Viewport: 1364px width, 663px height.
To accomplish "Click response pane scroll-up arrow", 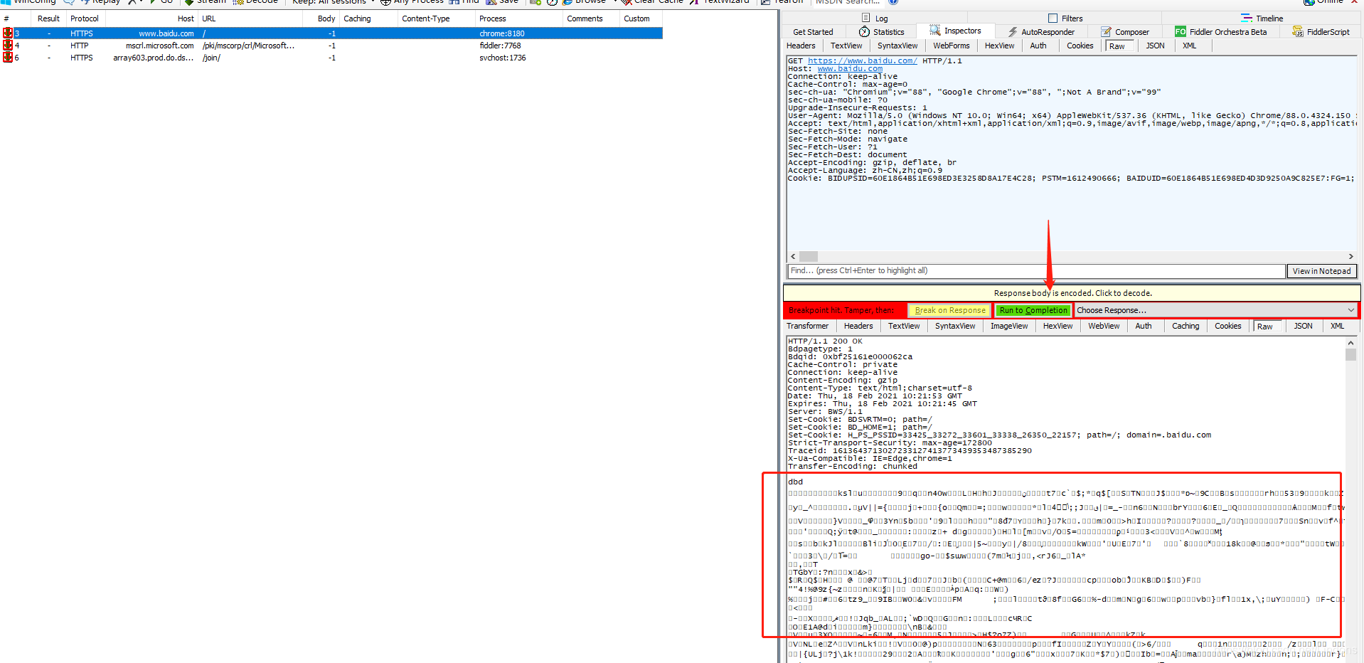I will pos(1350,343).
